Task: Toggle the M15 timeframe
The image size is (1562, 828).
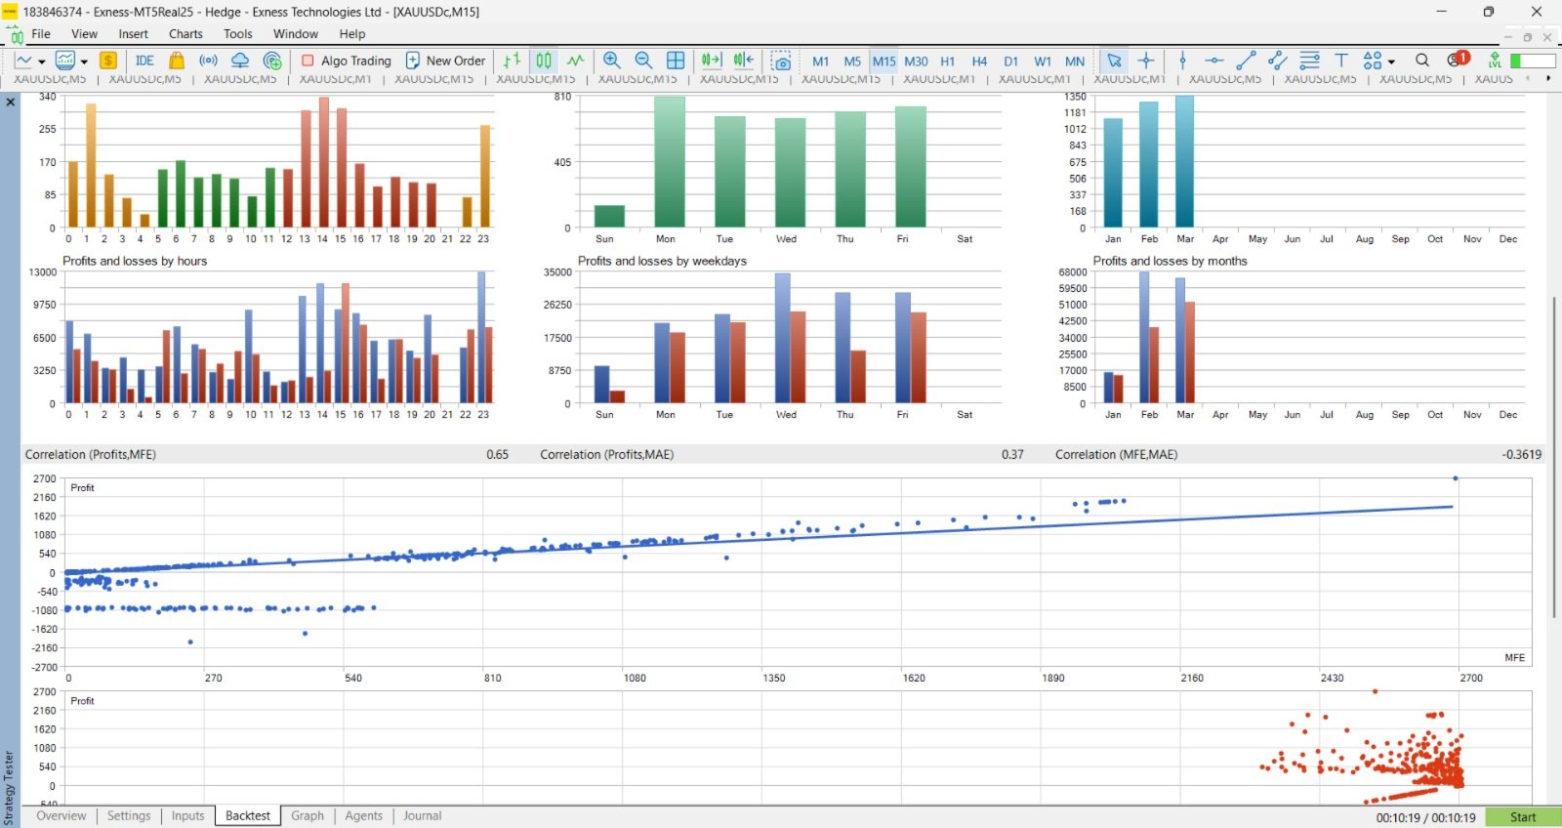Action: pyautogui.click(x=884, y=61)
